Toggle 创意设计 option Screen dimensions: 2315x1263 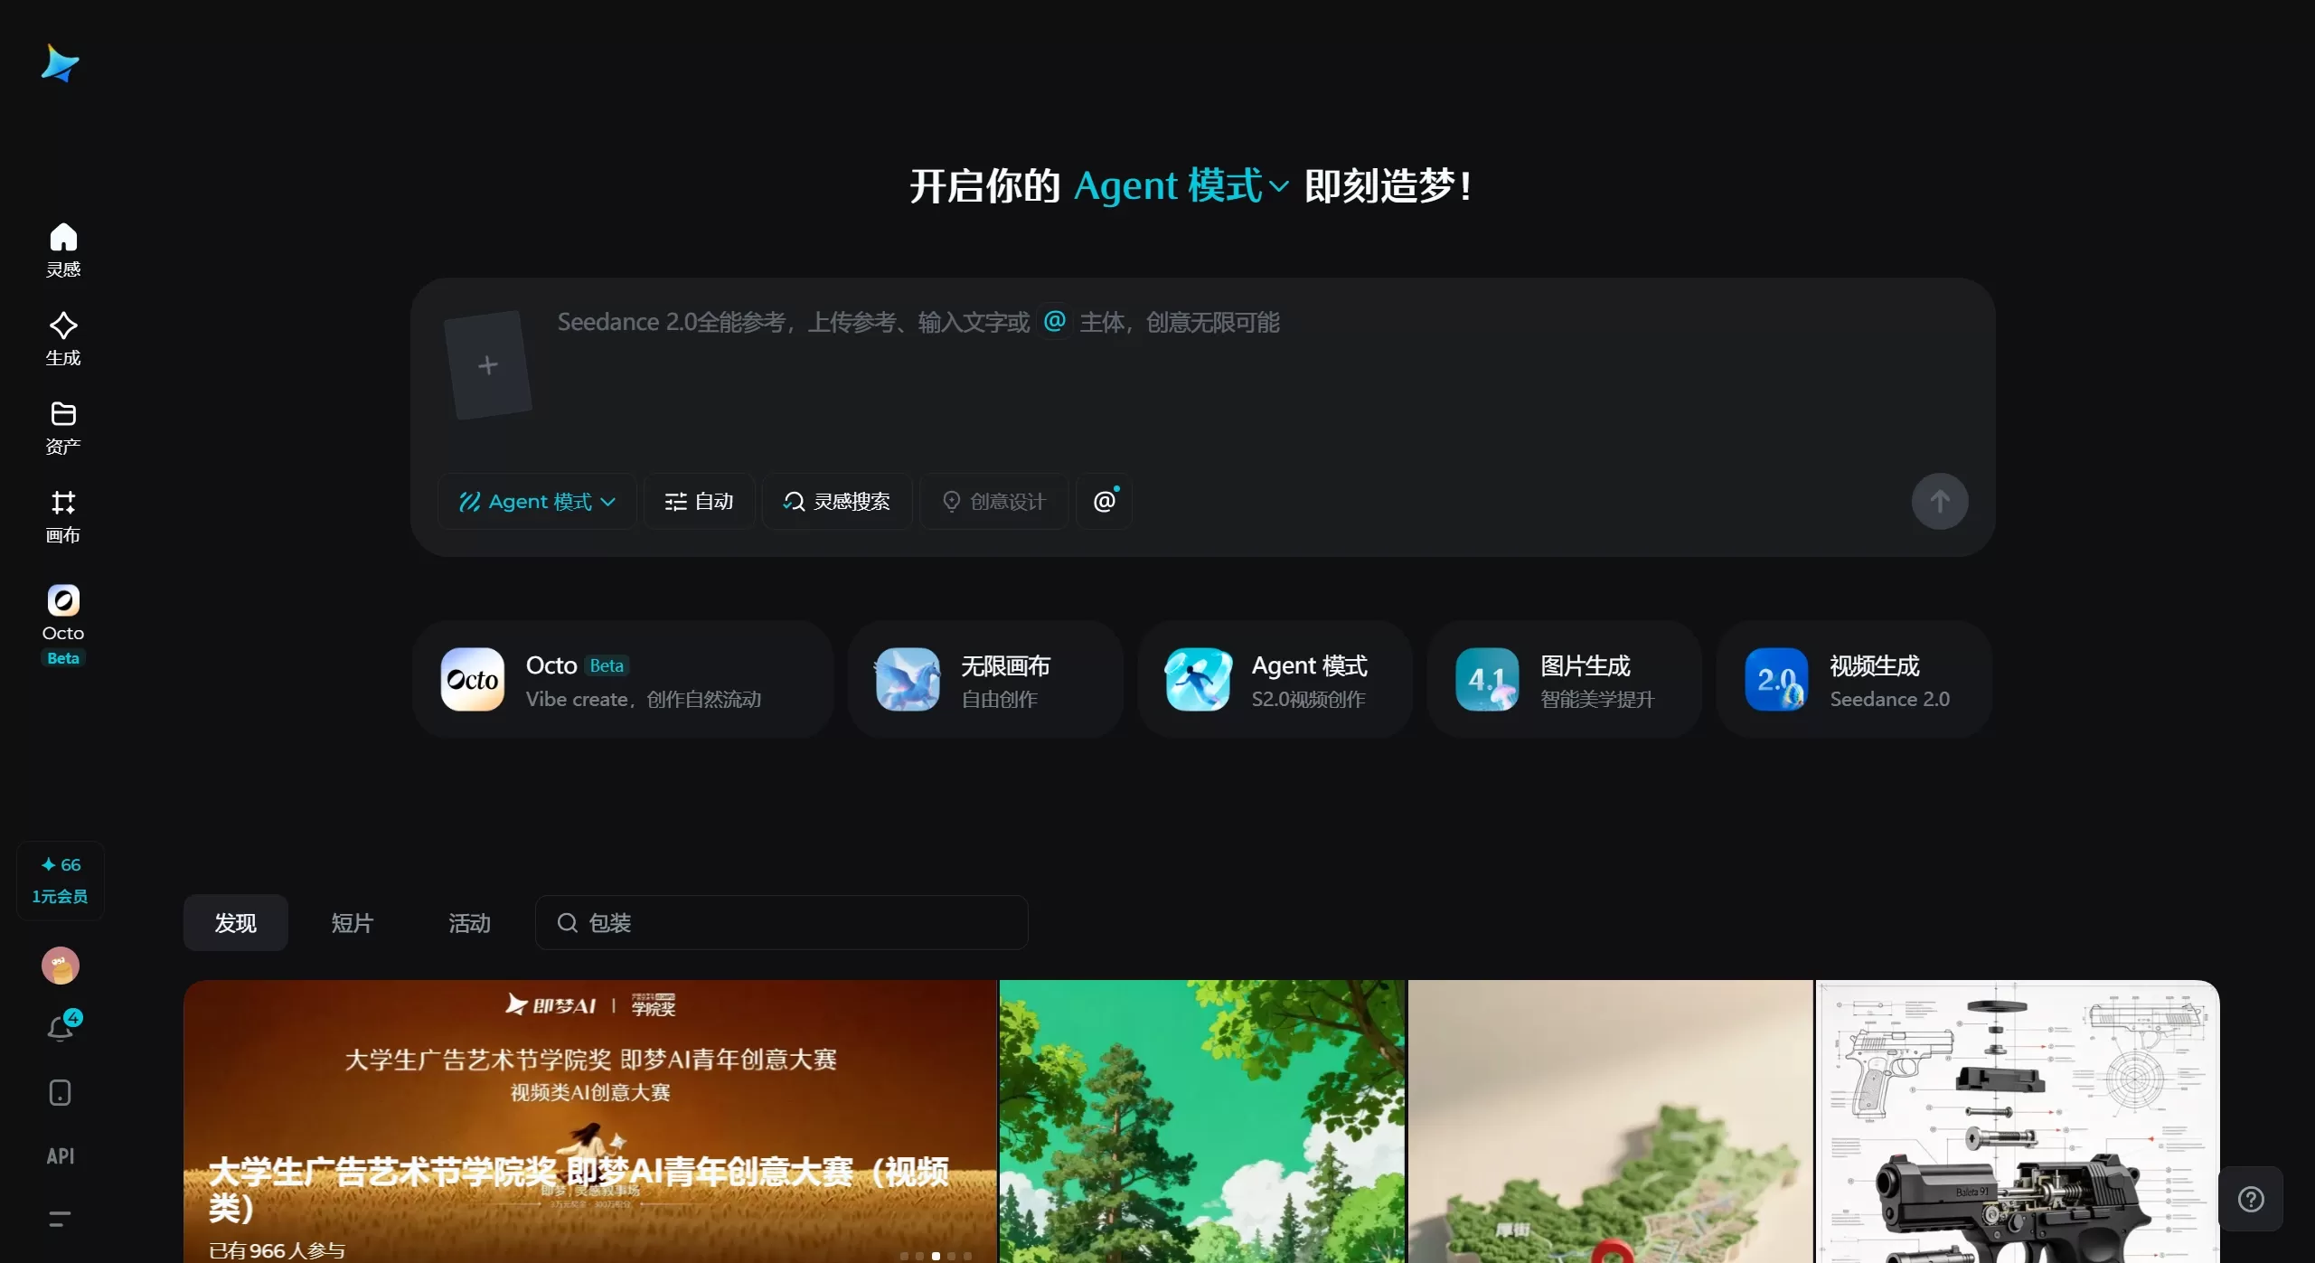(994, 501)
